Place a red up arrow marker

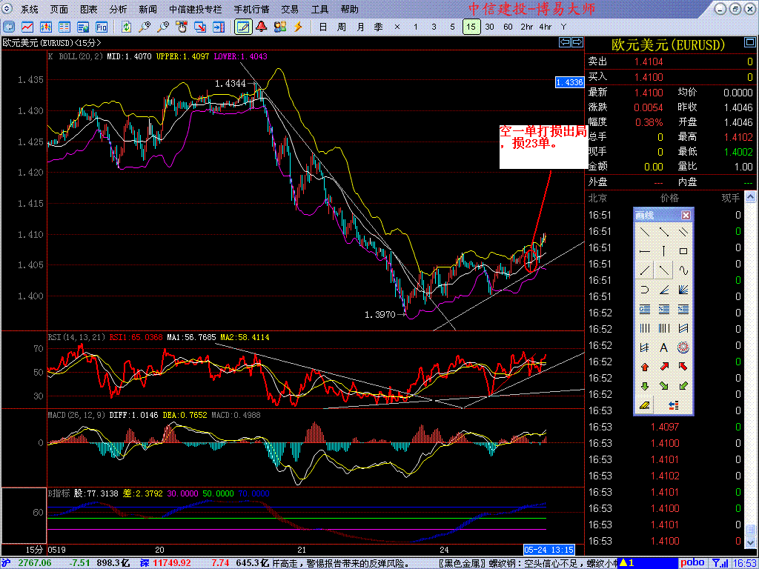point(645,367)
